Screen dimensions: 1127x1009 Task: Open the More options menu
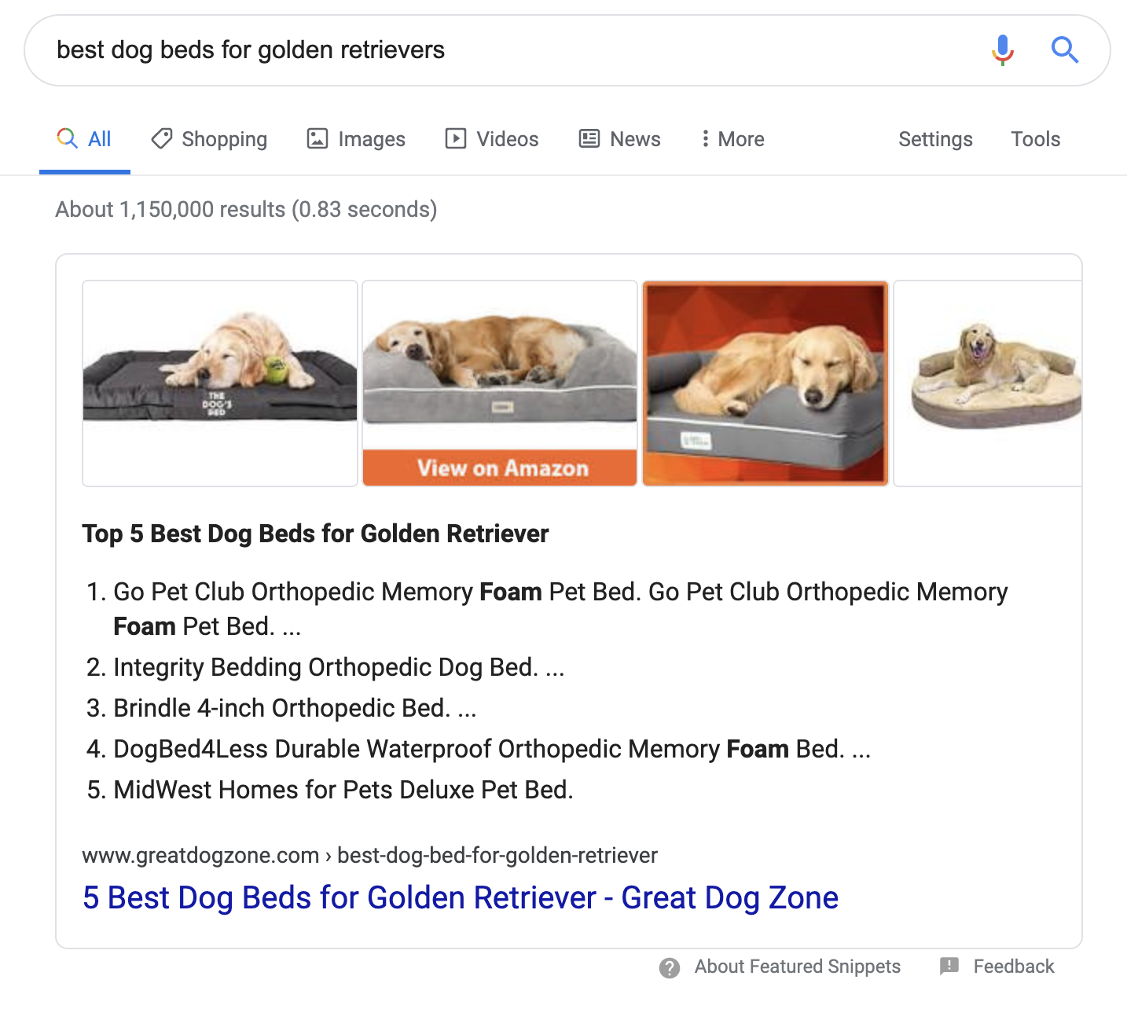pos(732,139)
